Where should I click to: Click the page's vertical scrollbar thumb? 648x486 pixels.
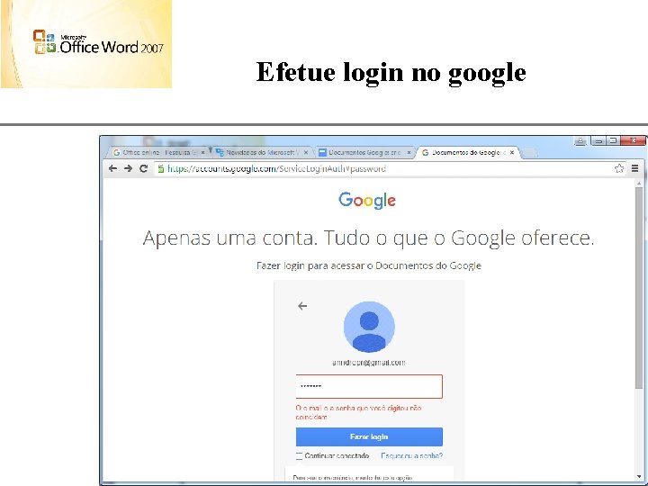click(639, 289)
